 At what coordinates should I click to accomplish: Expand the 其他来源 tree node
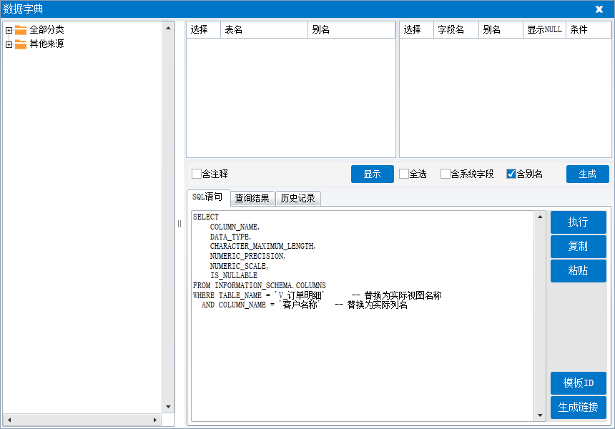pyautogui.click(x=9, y=44)
